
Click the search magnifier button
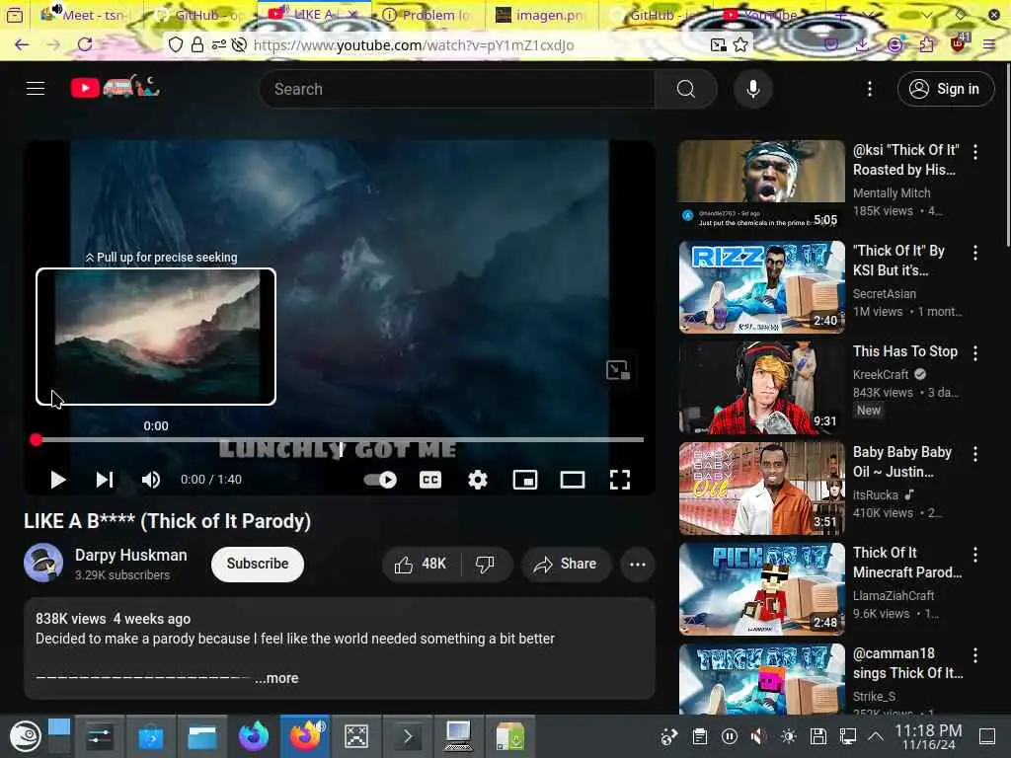(x=685, y=89)
